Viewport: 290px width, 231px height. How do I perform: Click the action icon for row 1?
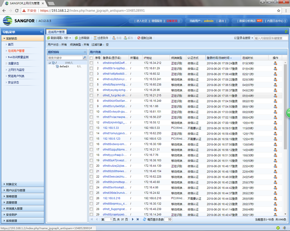[x=275, y=63]
